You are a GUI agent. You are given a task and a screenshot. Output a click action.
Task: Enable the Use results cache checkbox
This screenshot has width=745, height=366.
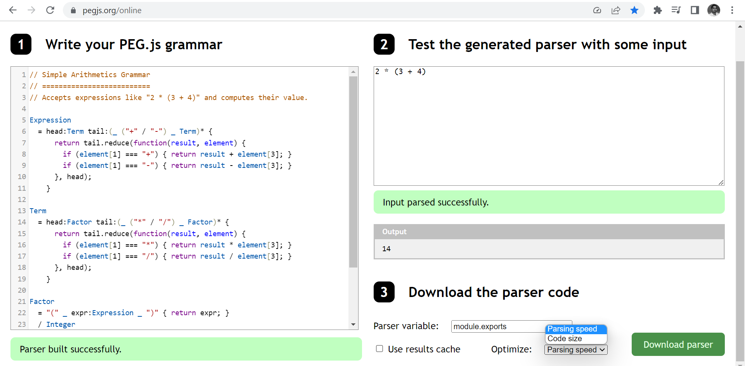[379, 349]
